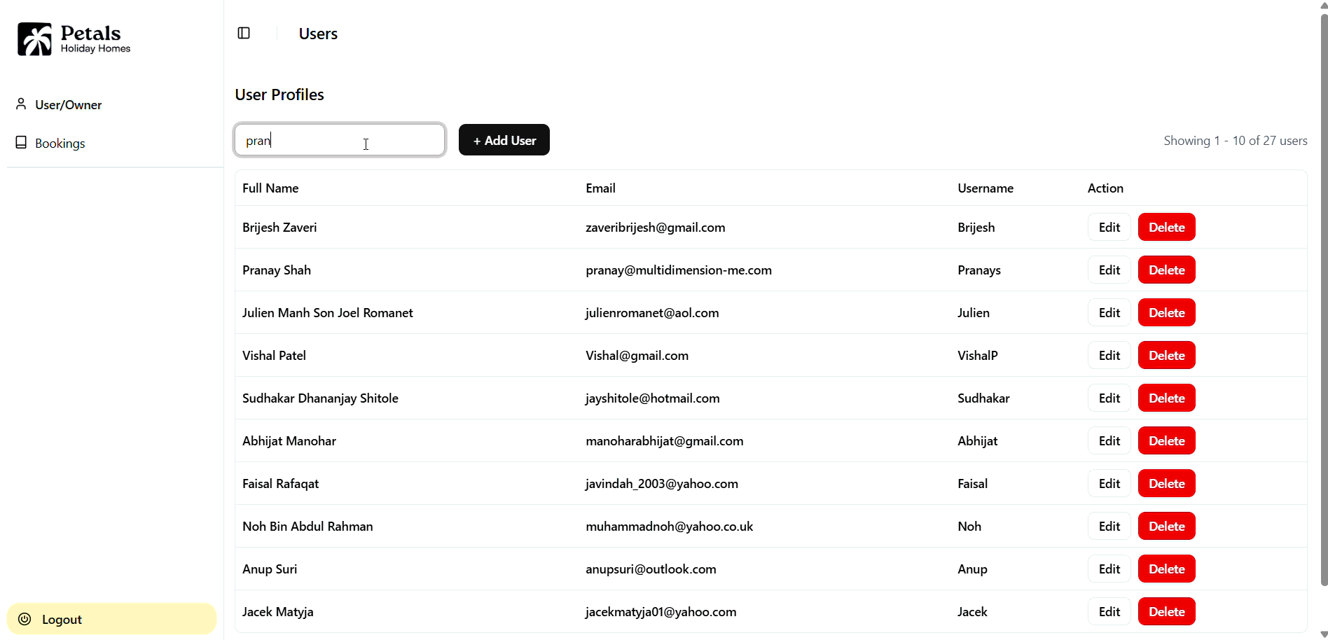This screenshot has width=1328, height=640.
Task: Toggle the sidebar panel icon
Action: tap(244, 33)
